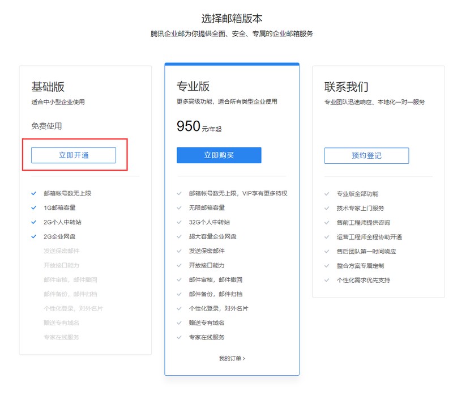453x399 pixels.
Task: Click checkmark beside 超大容量企业网盘
Action: 179,236
